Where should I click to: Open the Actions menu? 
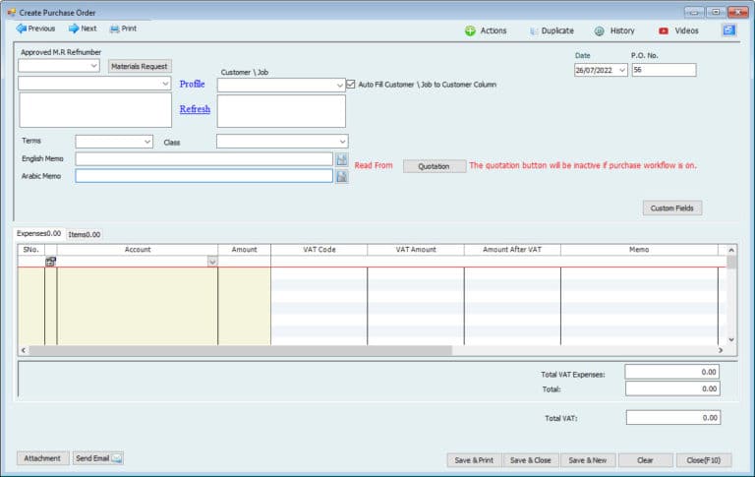point(486,30)
